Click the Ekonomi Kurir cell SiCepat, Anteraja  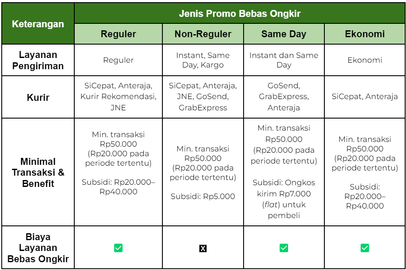365,97
